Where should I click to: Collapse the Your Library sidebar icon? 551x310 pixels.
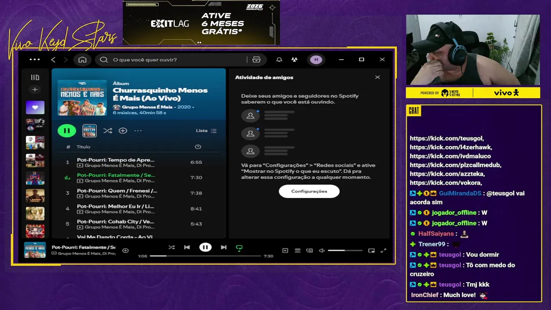point(35,77)
